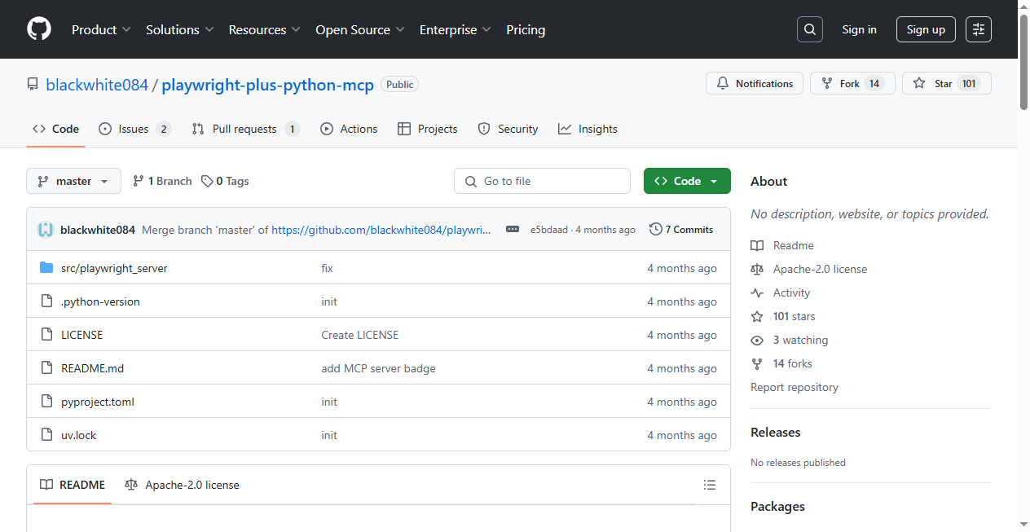Click the GitHub Octocat logo

click(x=39, y=29)
